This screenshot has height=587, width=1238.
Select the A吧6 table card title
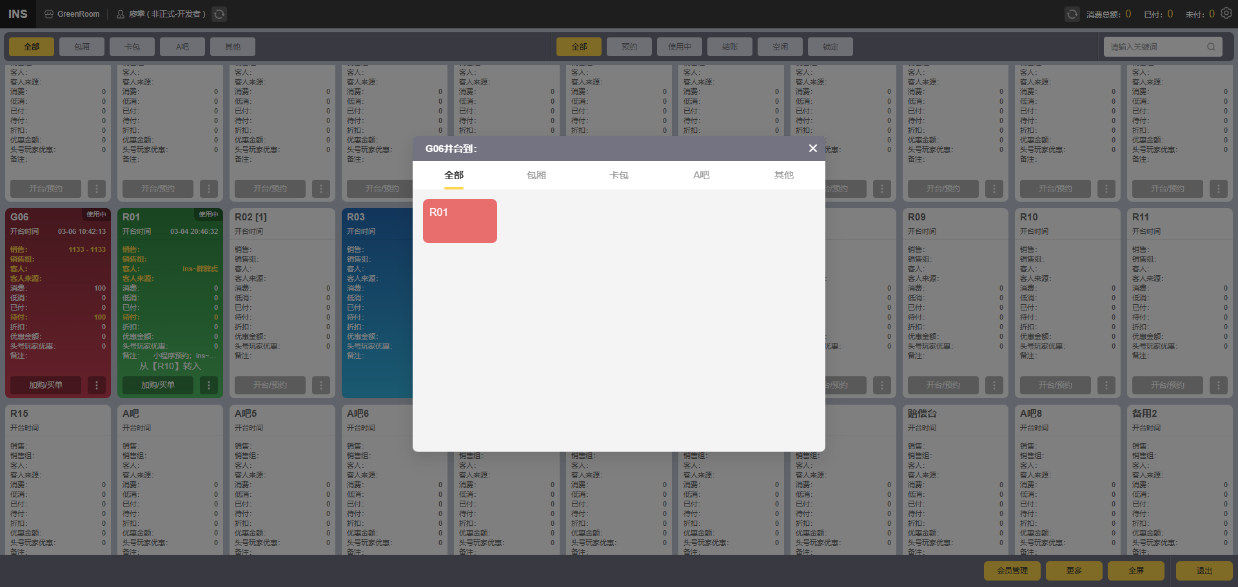click(x=358, y=414)
